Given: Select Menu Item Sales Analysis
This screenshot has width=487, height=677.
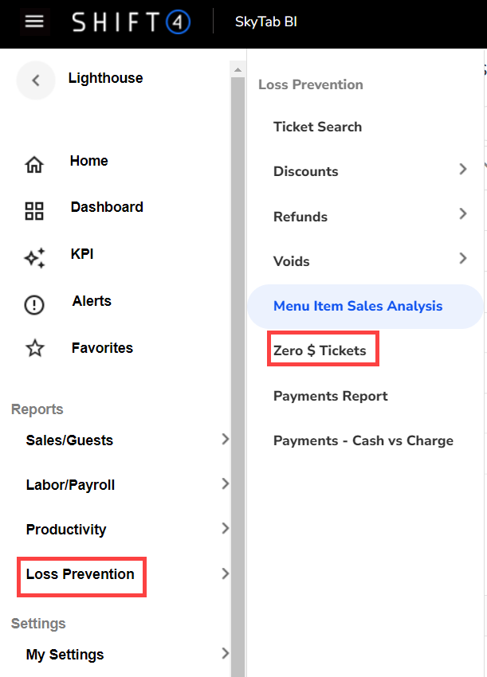Looking at the screenshot, I should [x=358, y=306].
